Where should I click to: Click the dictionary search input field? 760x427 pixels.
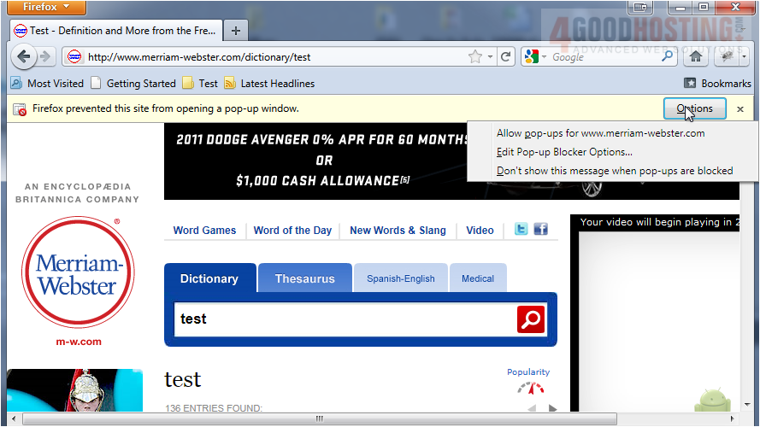click(342, 319)
